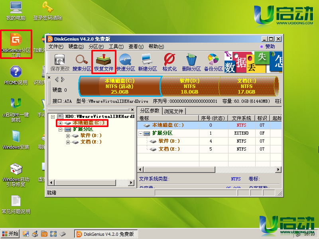Go to the previous disk with the left arrow

(57, 79)
